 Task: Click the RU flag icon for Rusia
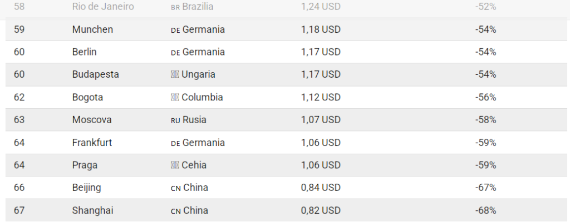[175, 120]
